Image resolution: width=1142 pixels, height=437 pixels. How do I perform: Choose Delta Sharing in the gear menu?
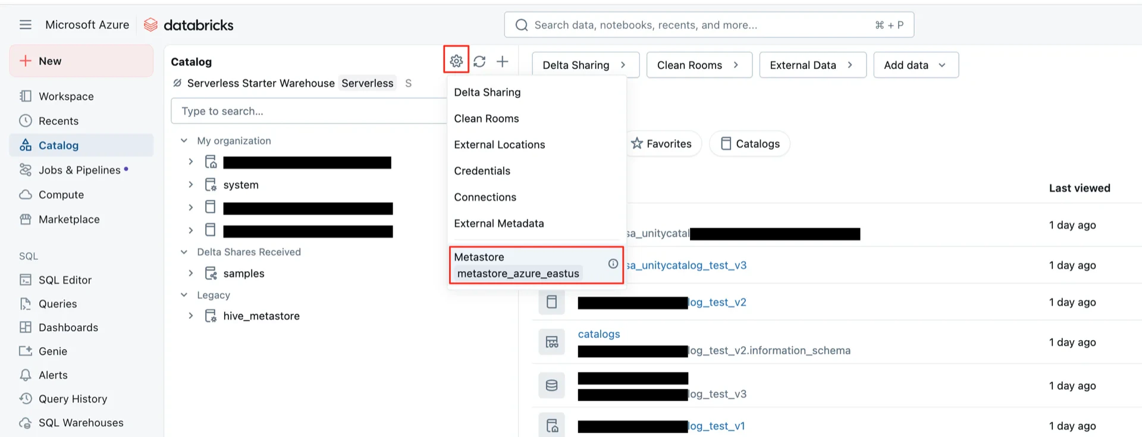[x=537, y=92]
